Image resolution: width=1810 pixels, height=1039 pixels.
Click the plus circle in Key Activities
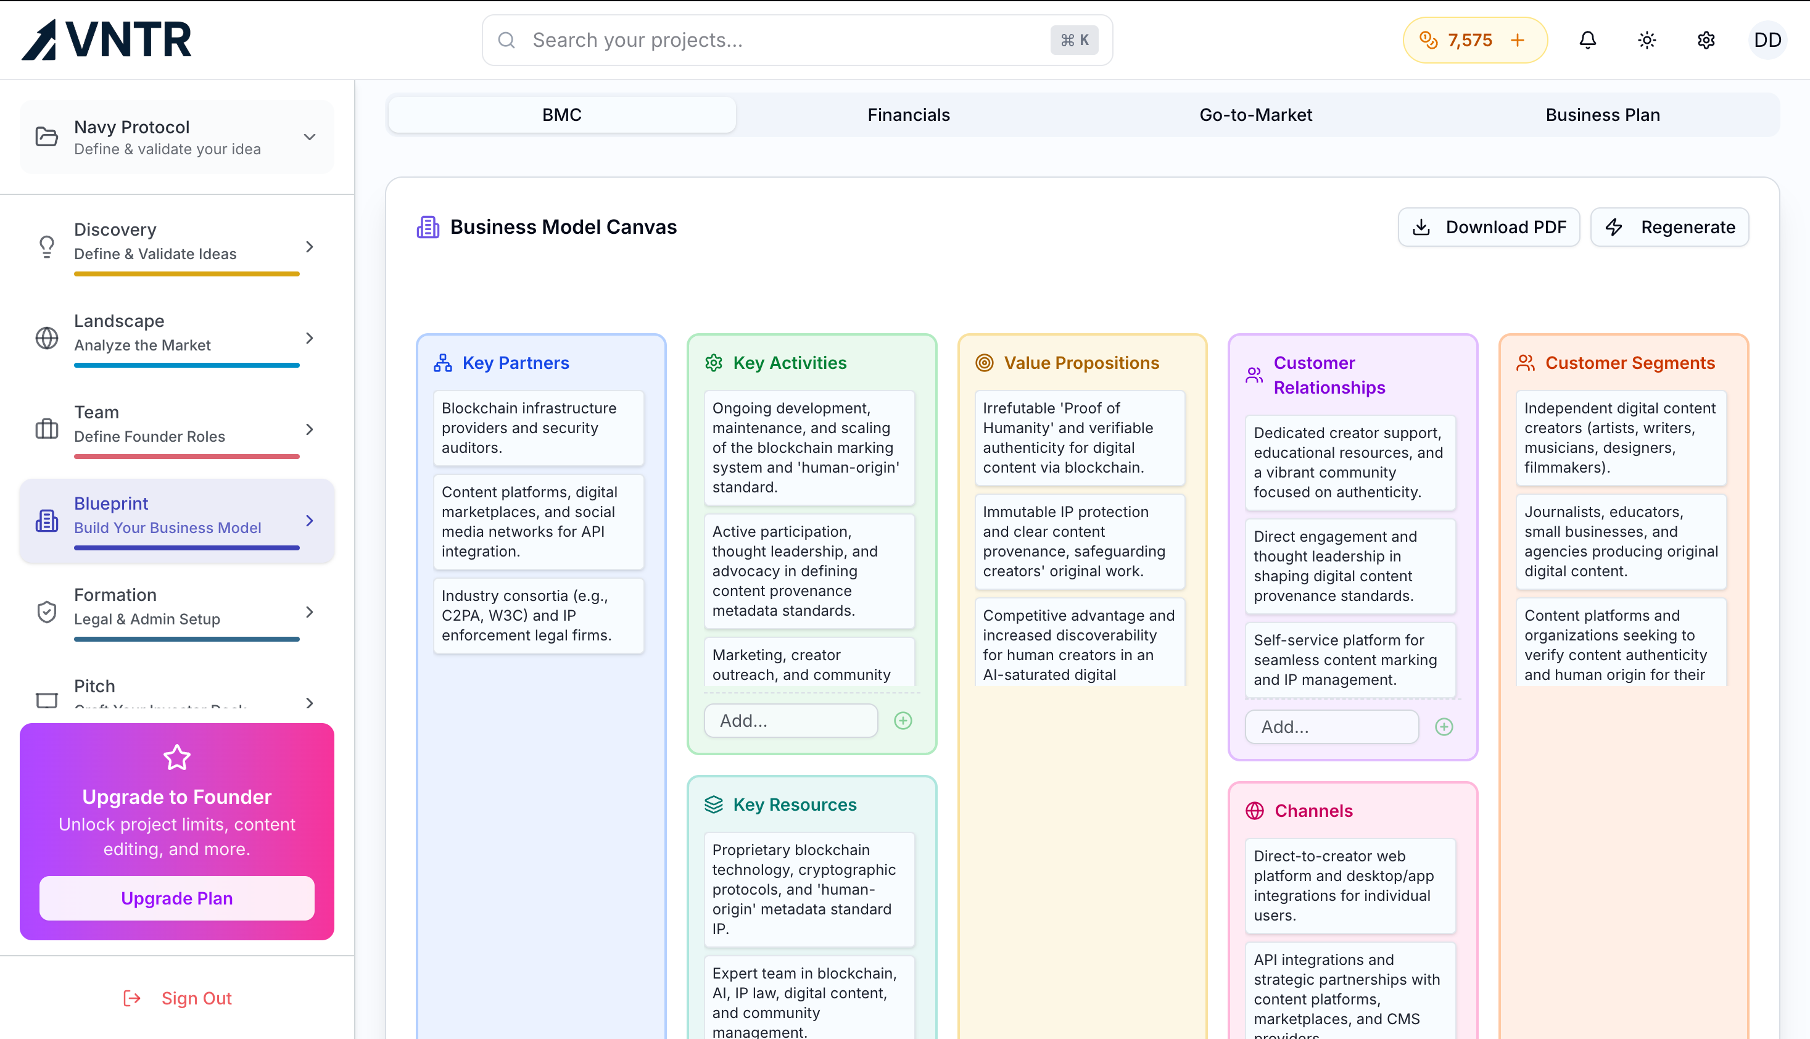903,721
